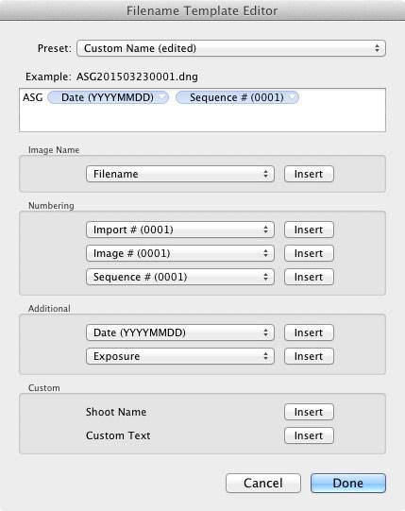Open the dropdown arrow on the Sequence # (0001) token

click(293, 97)
